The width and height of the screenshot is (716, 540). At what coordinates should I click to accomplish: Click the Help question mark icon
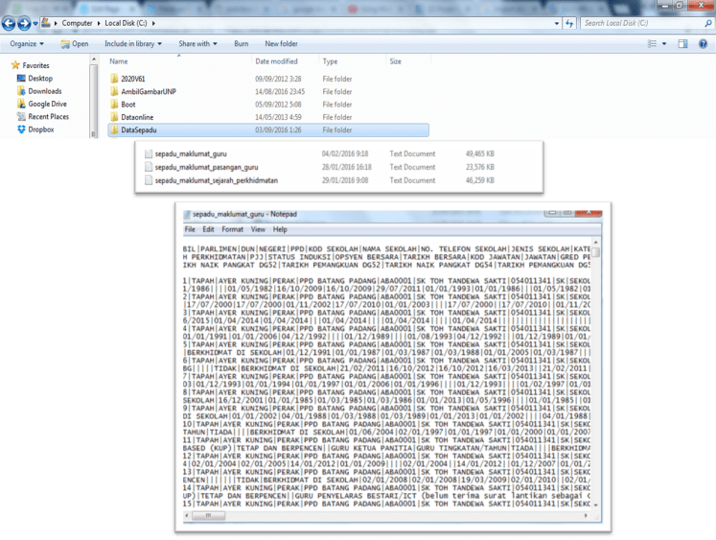705,43
